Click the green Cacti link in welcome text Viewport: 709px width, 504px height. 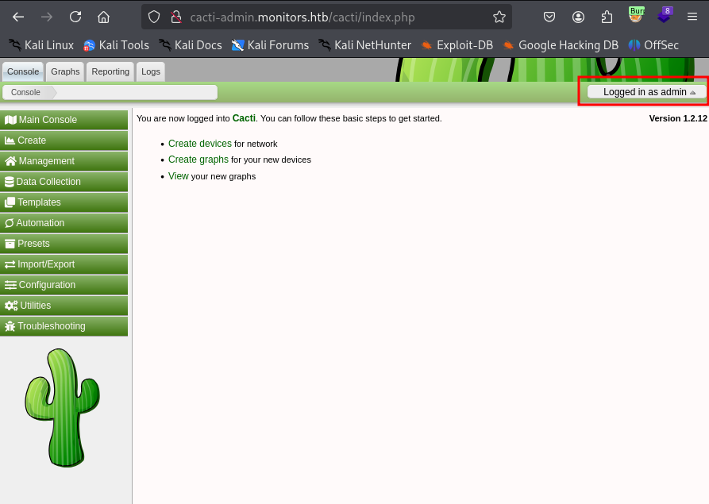244,118
